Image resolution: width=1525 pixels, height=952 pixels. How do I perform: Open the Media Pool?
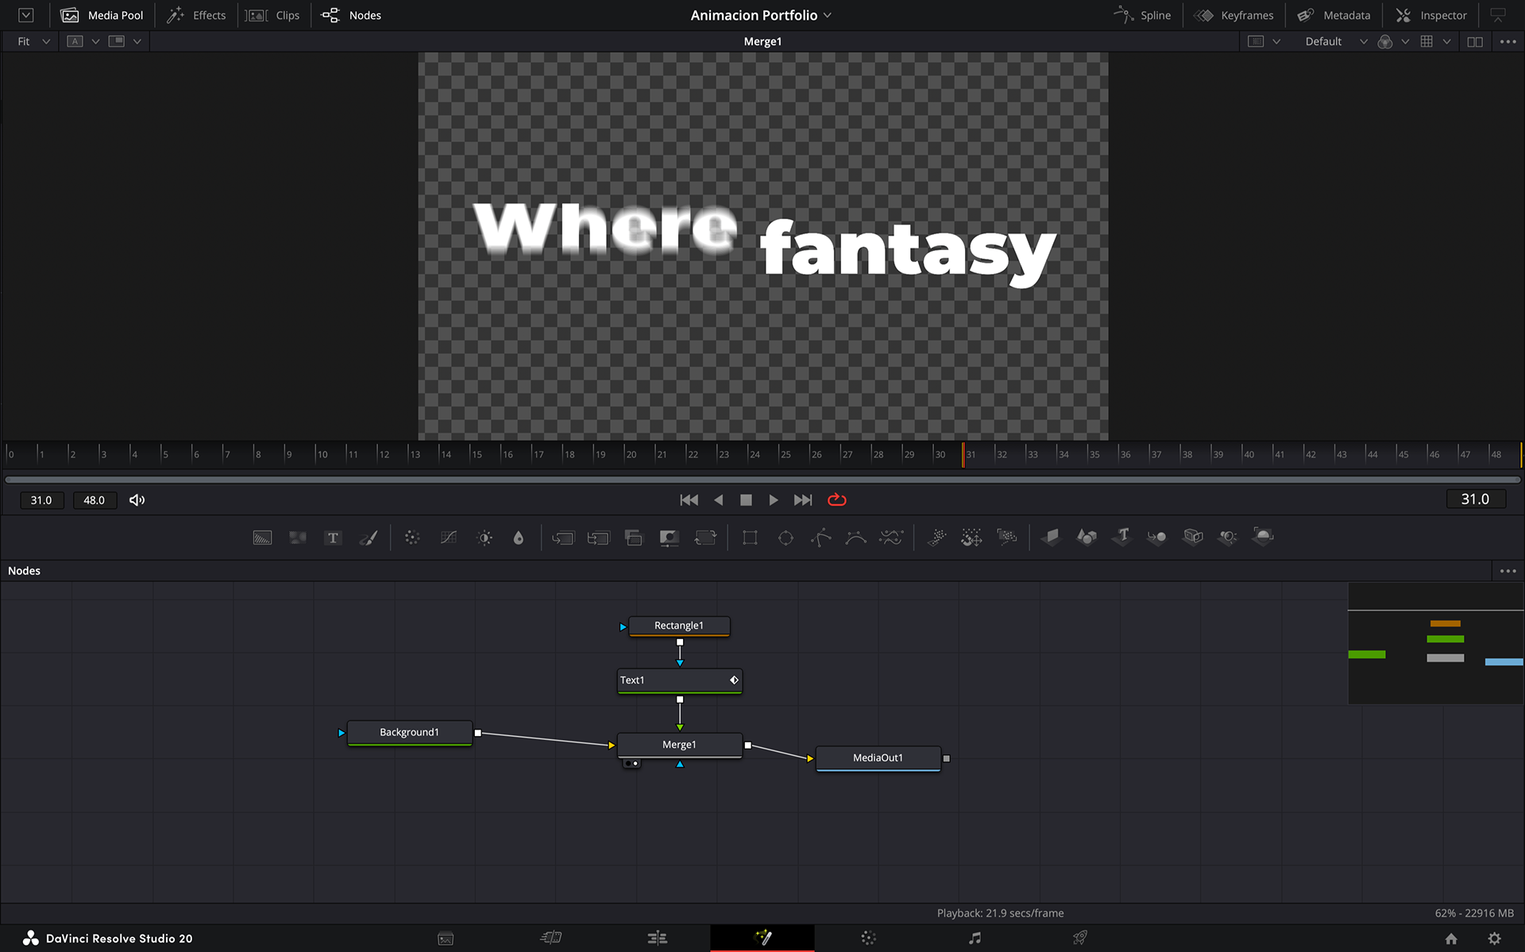(x=102, y=15)
